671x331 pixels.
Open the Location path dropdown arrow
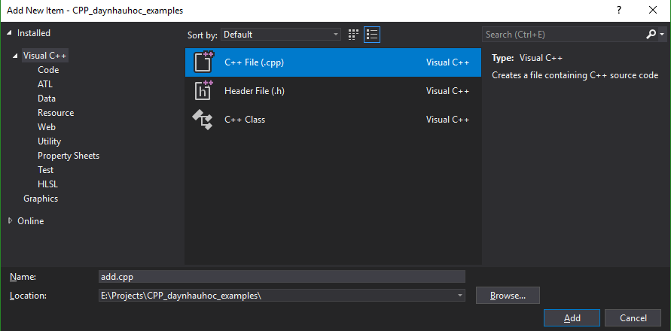pos(459,295)
